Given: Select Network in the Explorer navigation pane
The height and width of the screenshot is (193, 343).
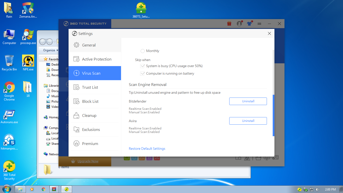Looking at the screenshot, I should (51, 154).
